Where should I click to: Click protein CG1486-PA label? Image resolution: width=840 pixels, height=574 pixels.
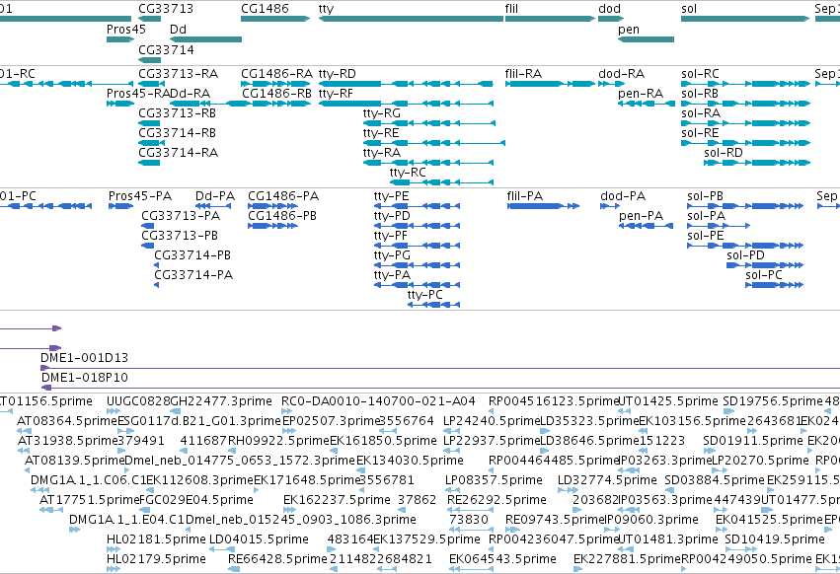[x=283, y=196]
